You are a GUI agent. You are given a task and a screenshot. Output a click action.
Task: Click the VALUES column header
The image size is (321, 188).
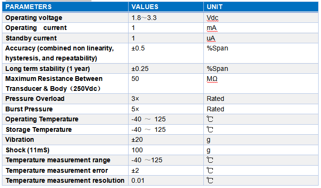pyautogui.click(x=166, y=7)
